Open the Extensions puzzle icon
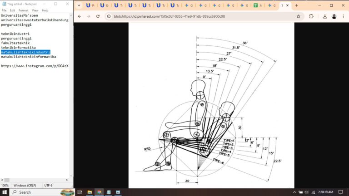 [x=311, y=16]
